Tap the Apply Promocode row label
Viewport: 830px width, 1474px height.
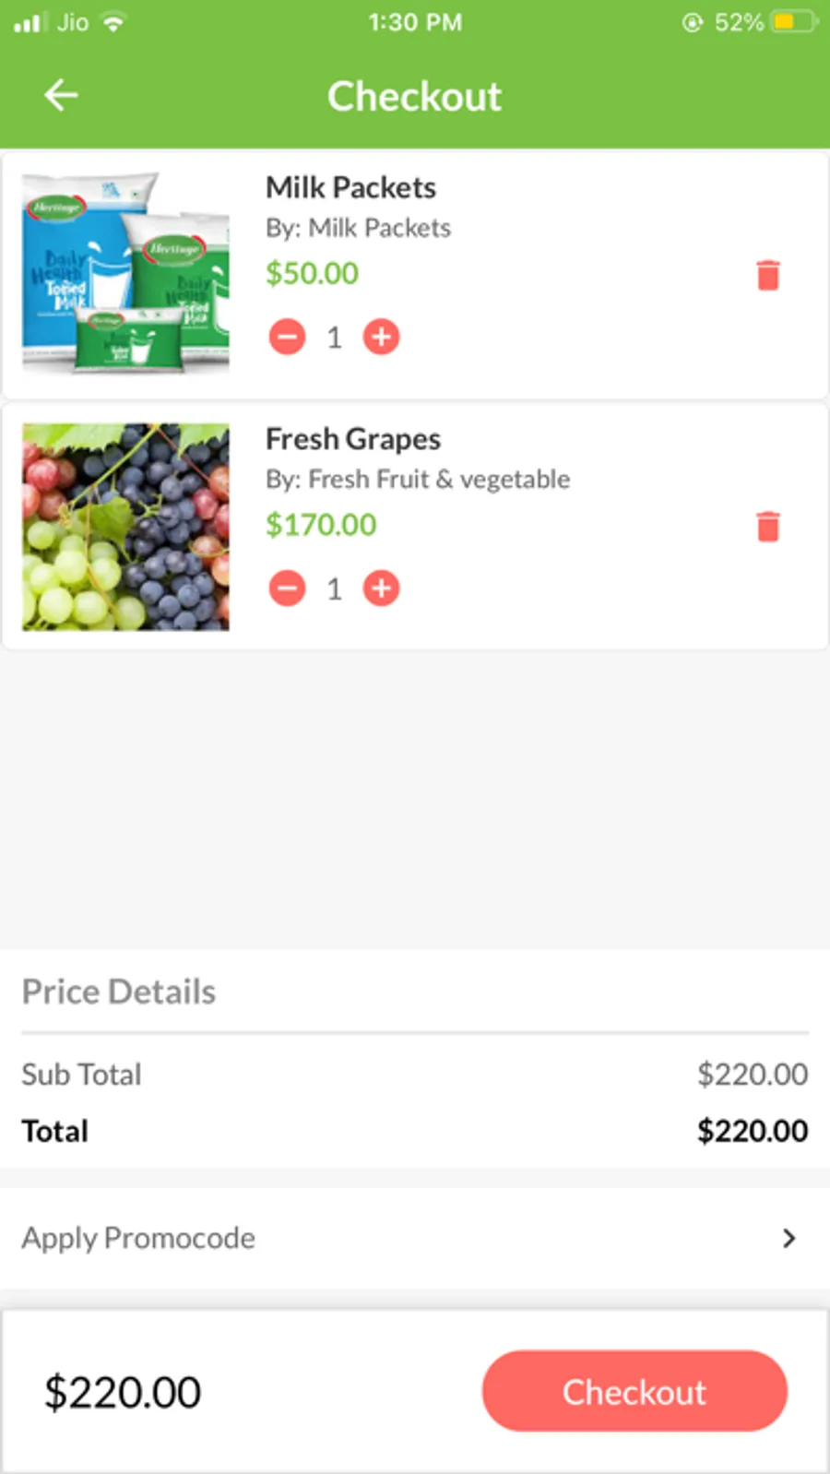tap(138, 1238)
